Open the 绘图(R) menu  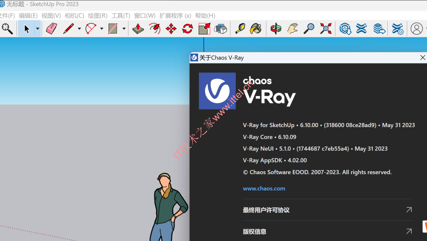(97, 16)
